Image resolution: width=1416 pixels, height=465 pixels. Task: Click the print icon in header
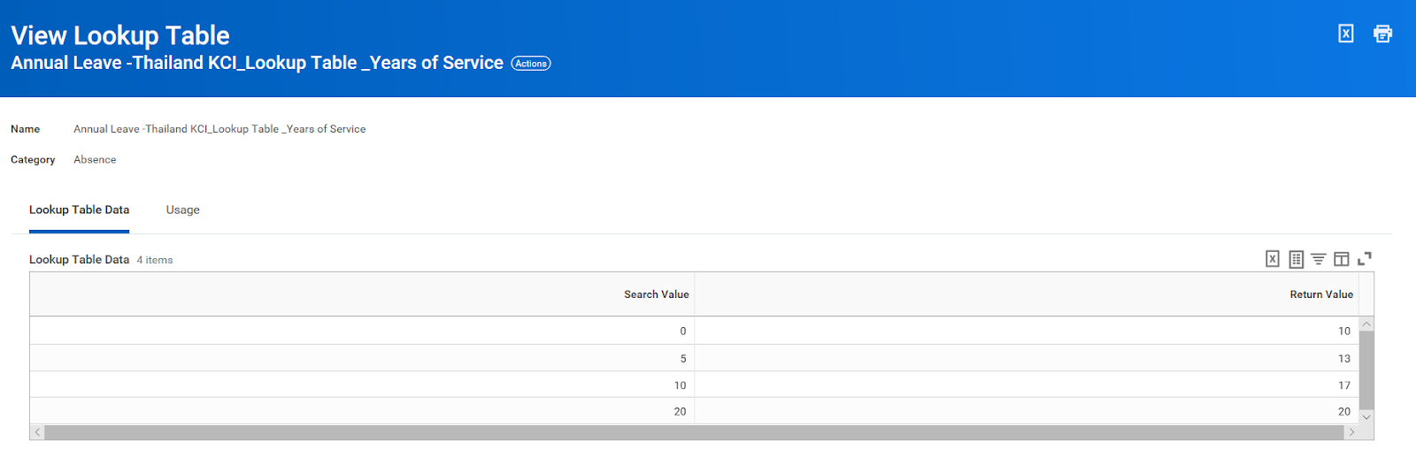tap(1382, 34)
